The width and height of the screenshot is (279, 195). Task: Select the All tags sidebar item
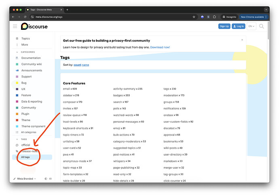(32, 157)
